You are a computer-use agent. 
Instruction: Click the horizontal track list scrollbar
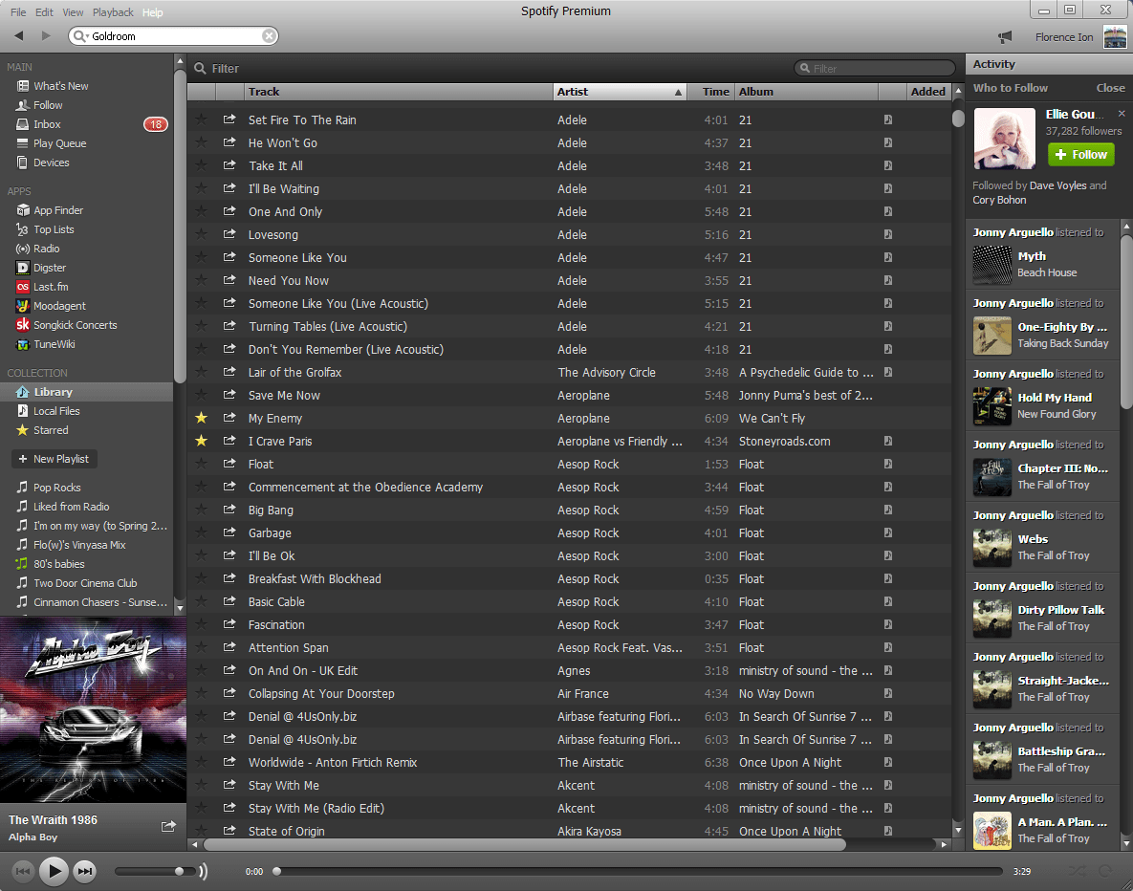pos(525,844)
